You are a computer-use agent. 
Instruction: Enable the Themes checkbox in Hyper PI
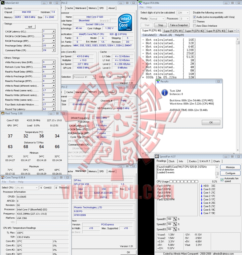[194, 22]
